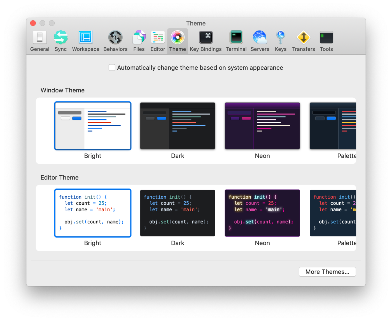Enable automatic theme change with system appearance

(x=112, y=68)
